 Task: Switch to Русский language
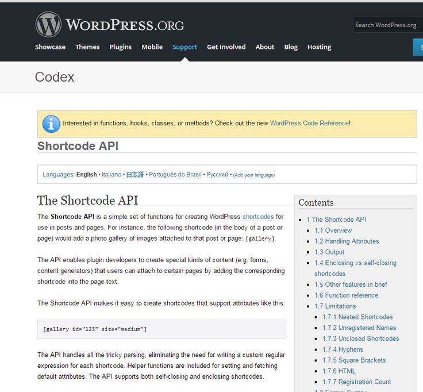point(217,175)
